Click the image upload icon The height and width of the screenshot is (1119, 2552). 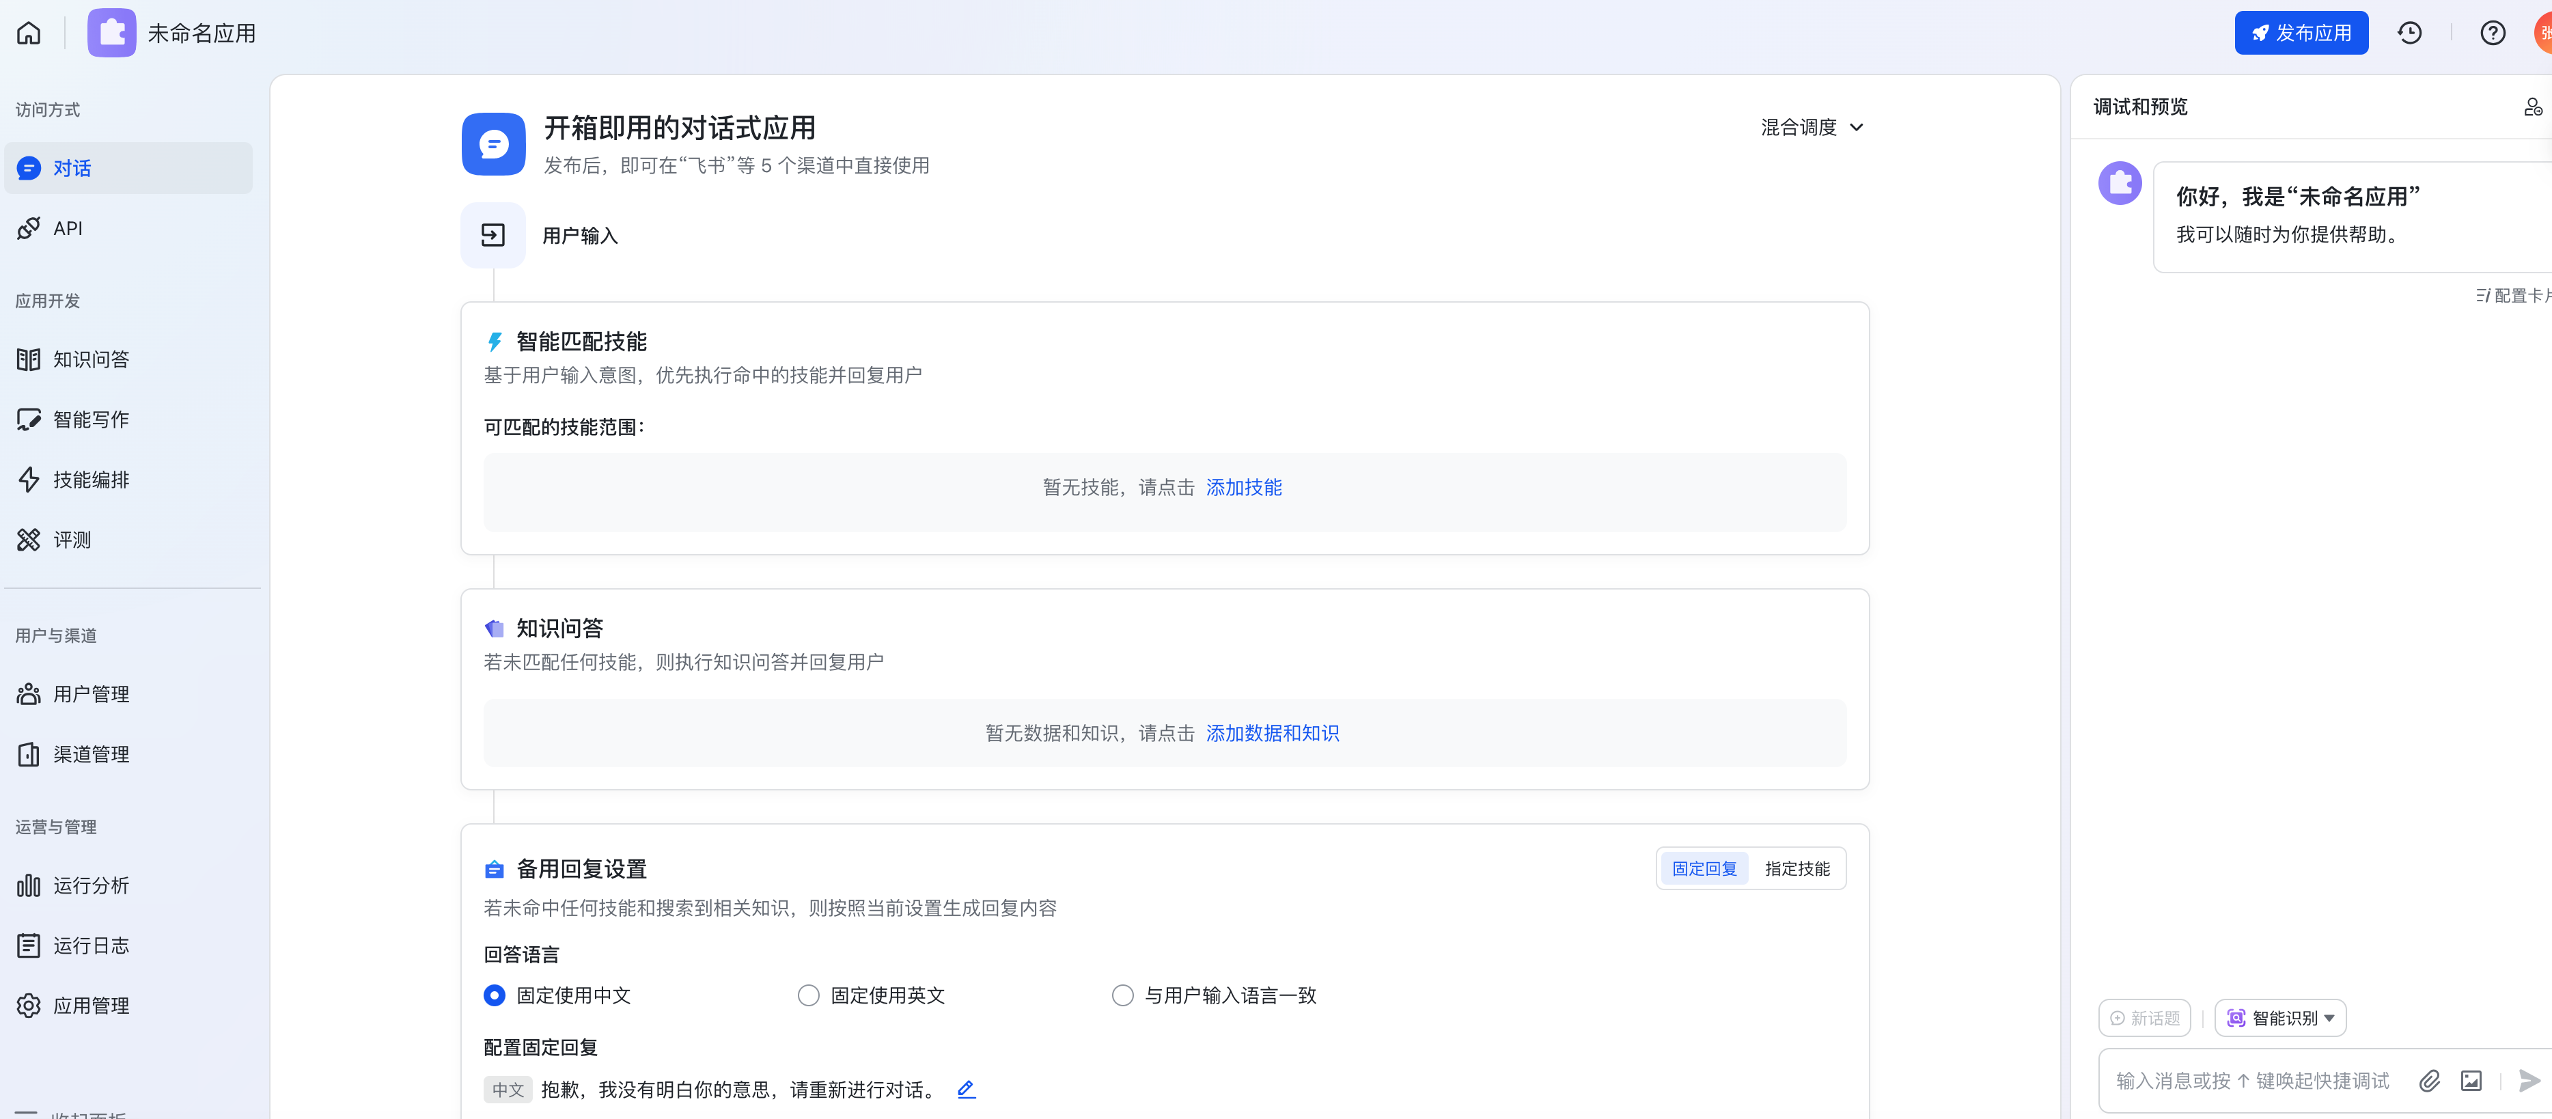coord(2471,1080)
